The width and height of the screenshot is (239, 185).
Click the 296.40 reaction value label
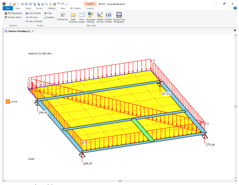[x=43, y=113]
